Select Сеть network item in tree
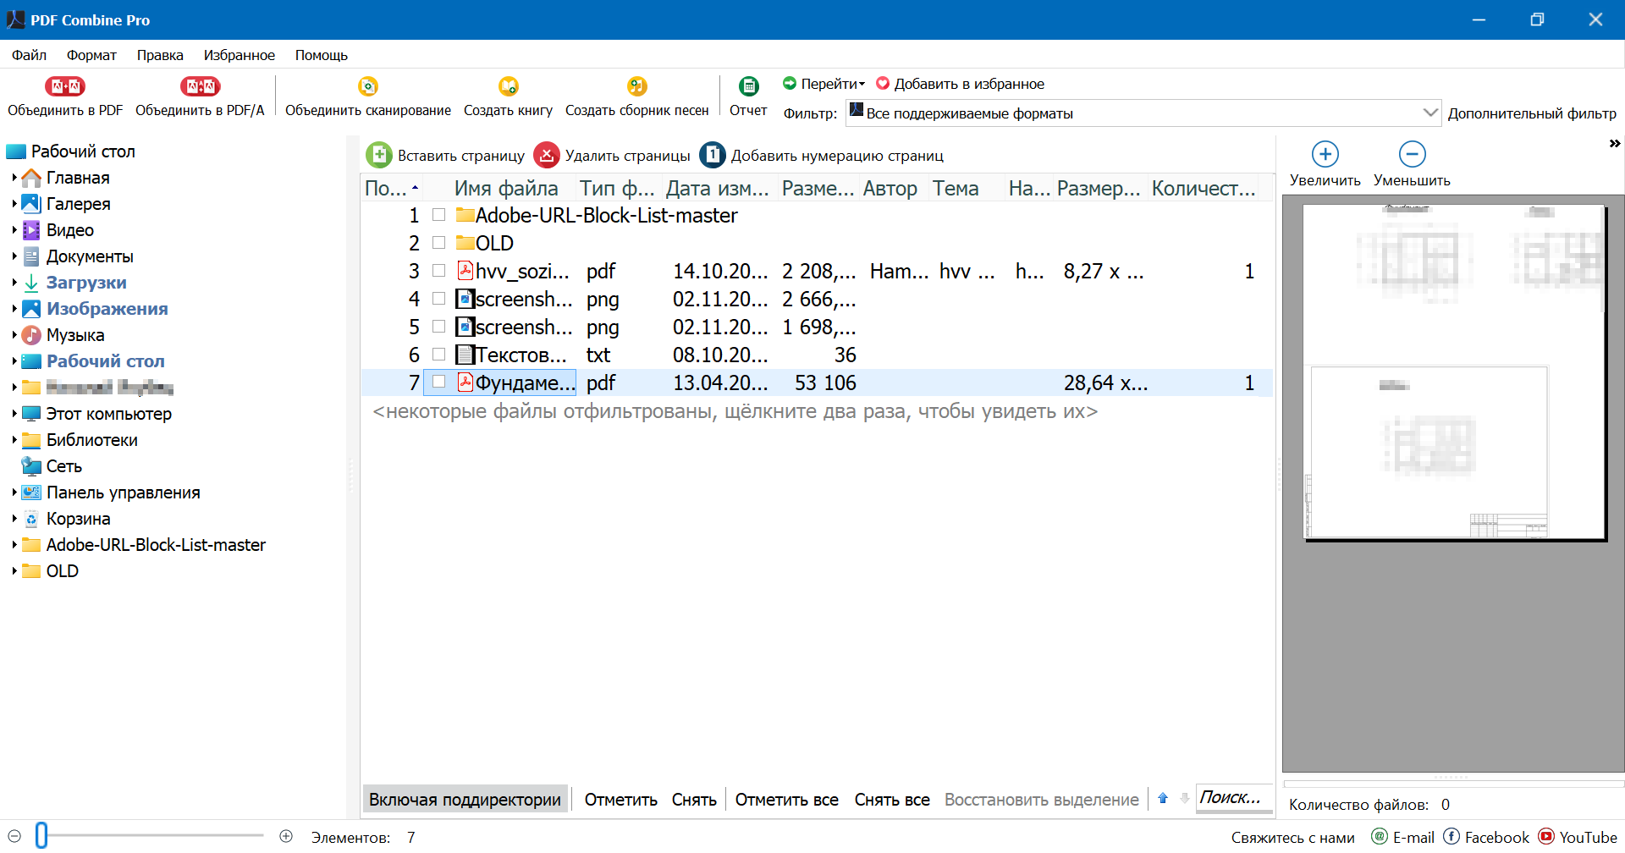This screenshot has height=853, width=1625. (x=63, y=466)
